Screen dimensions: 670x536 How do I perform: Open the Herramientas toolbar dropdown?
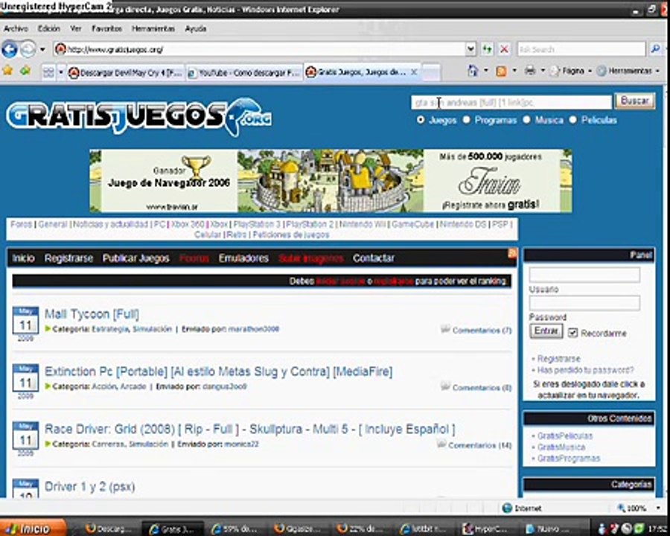pyautogui.click(x=628, y=71)
